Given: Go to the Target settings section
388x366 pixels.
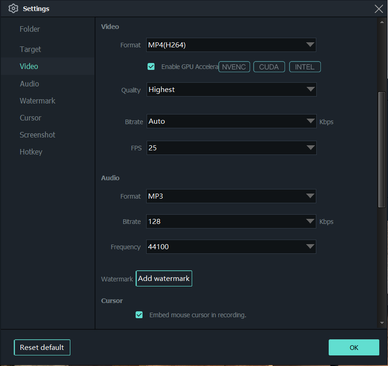Looking at the screenshot, I should [30, 49].
